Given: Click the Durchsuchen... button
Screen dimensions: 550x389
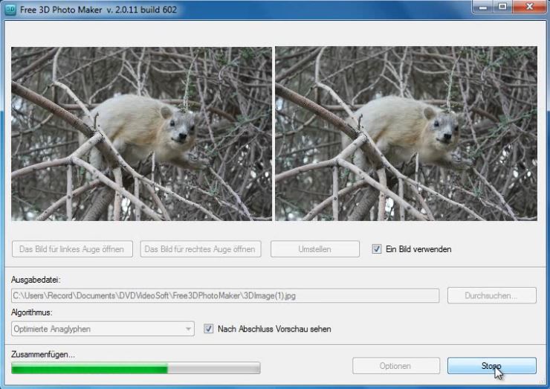Looking at the screenshot, I should coord(492,295).
